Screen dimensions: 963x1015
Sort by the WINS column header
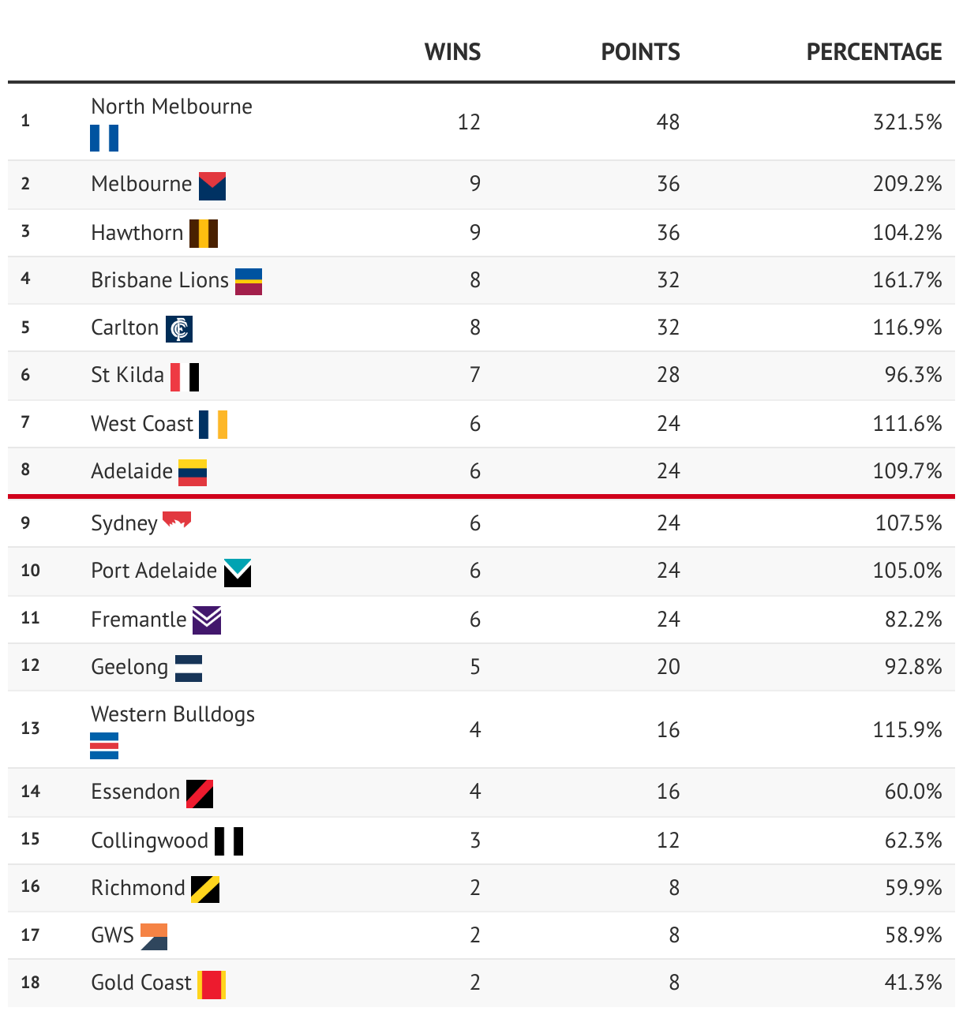pos(452,52)
